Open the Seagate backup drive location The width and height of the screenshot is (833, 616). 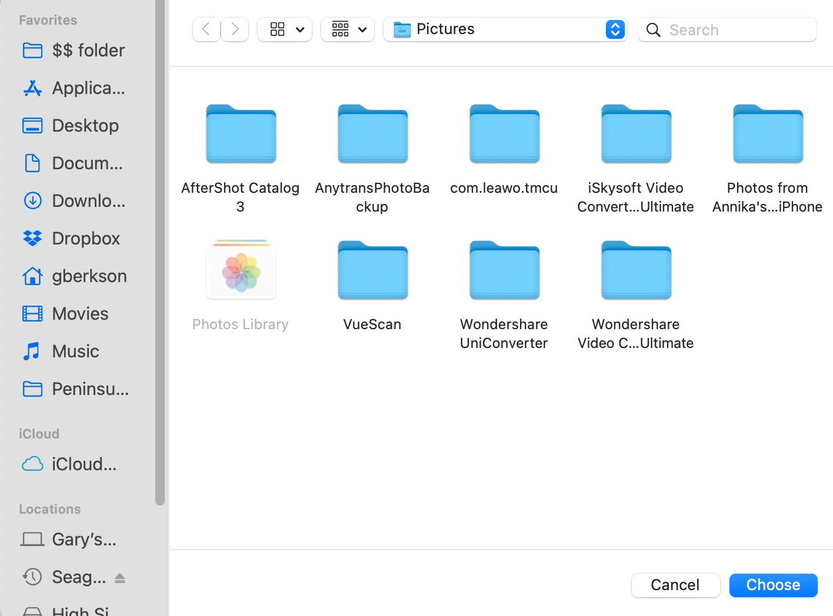(x=64, y=577)
